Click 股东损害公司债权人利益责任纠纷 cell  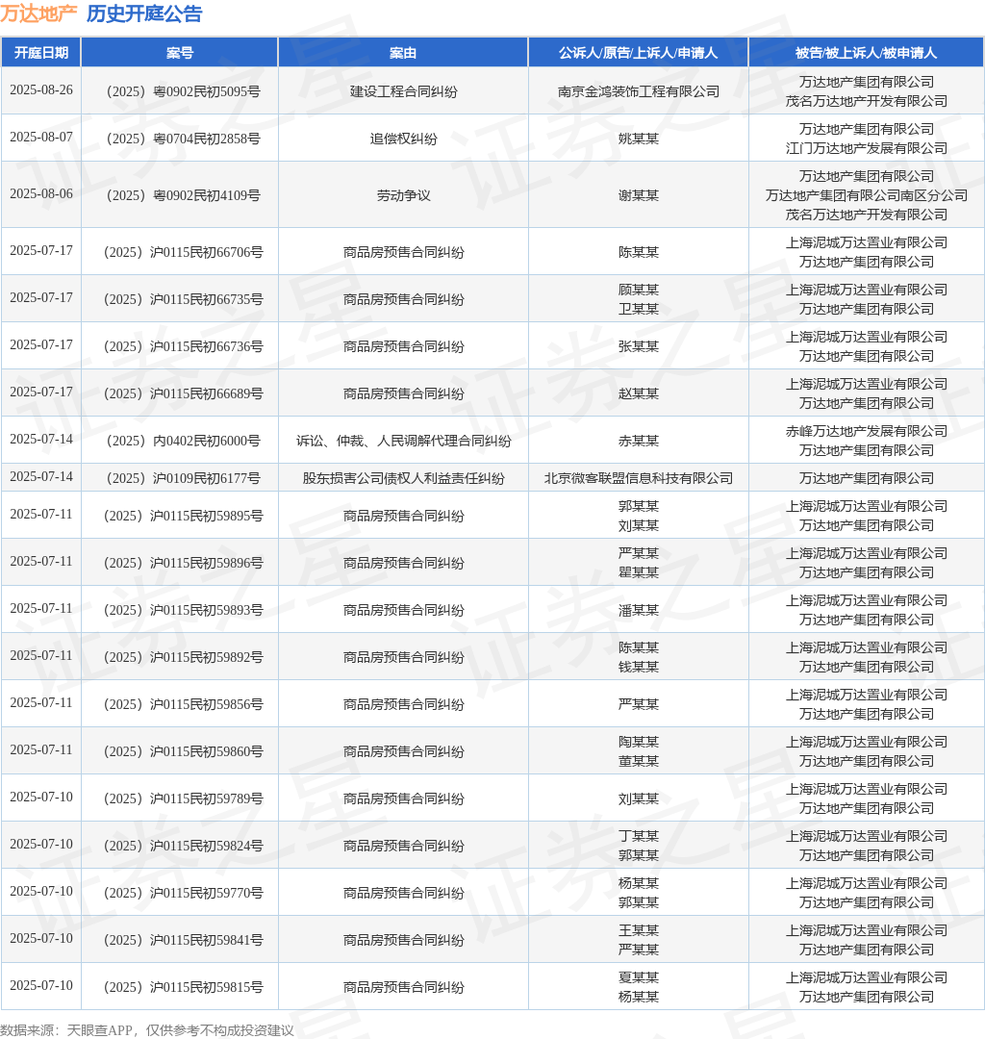point(403,478)
